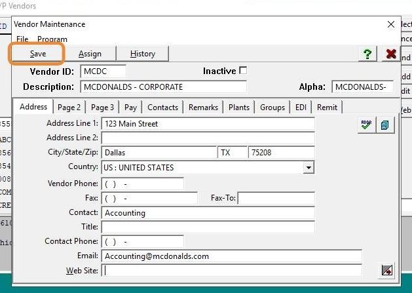Close the Vendor Maintenance window
The image size is (412, 293).
(x=391, y=24)
